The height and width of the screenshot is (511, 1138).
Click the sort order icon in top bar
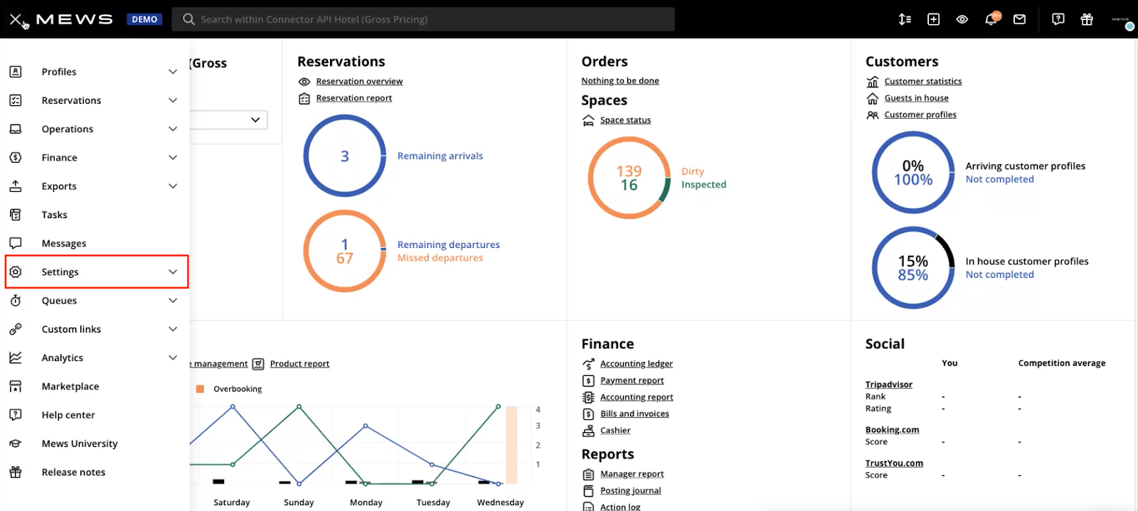pyautogui.click(x=905, y=19)
